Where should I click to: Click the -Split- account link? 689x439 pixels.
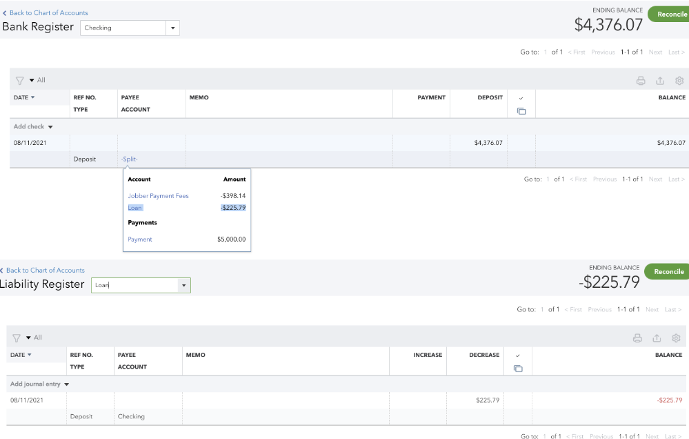click(129, 159)
